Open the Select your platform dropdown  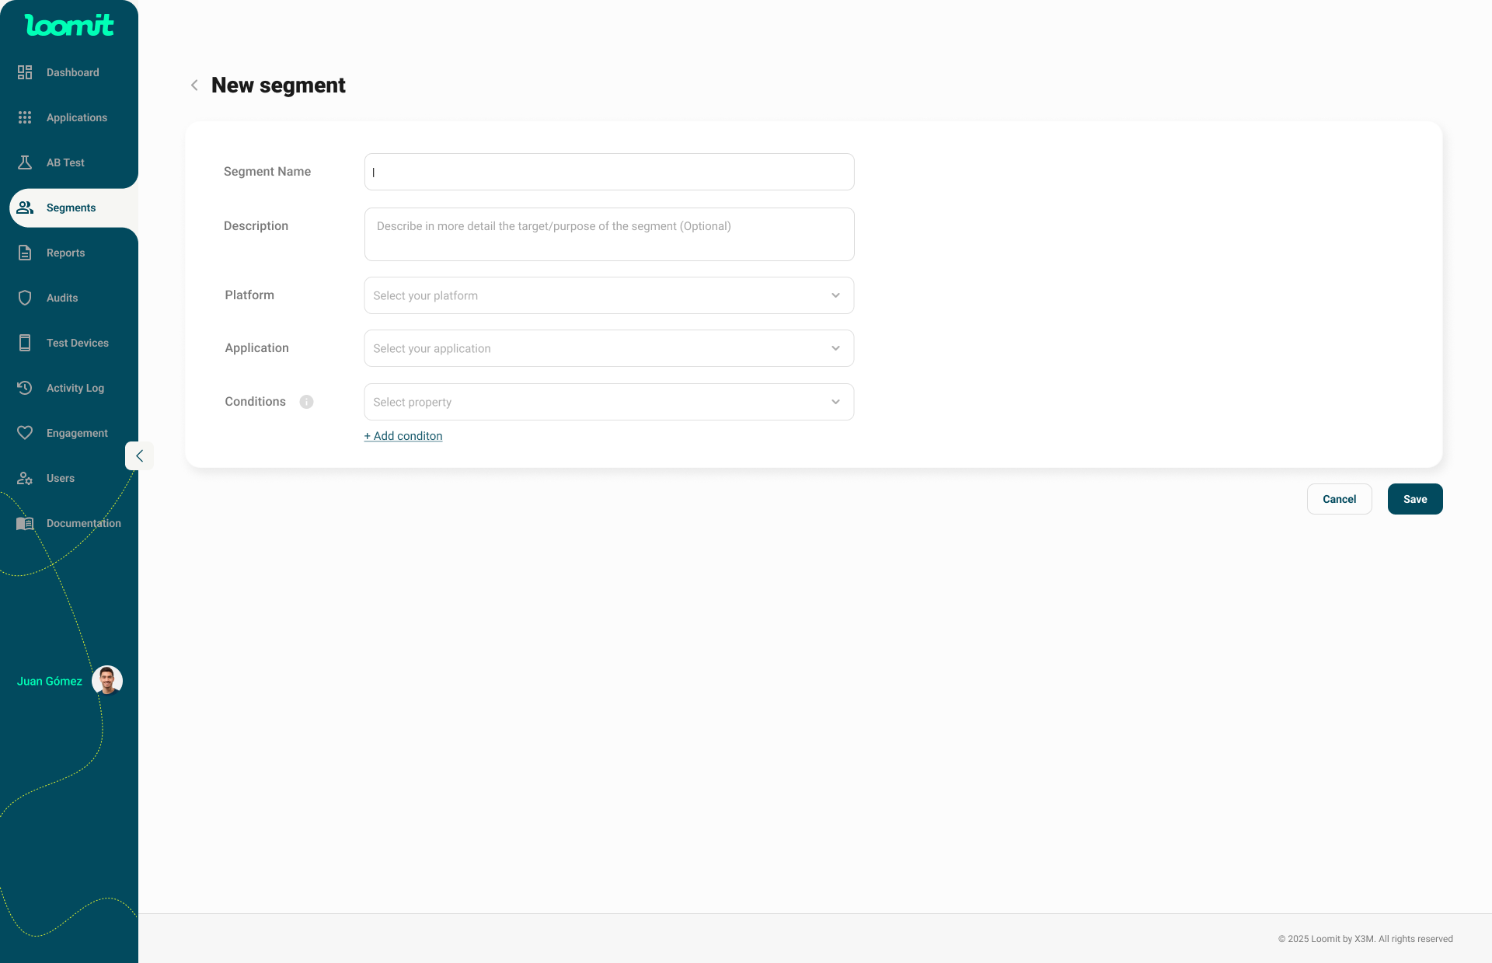coord(608,295)
